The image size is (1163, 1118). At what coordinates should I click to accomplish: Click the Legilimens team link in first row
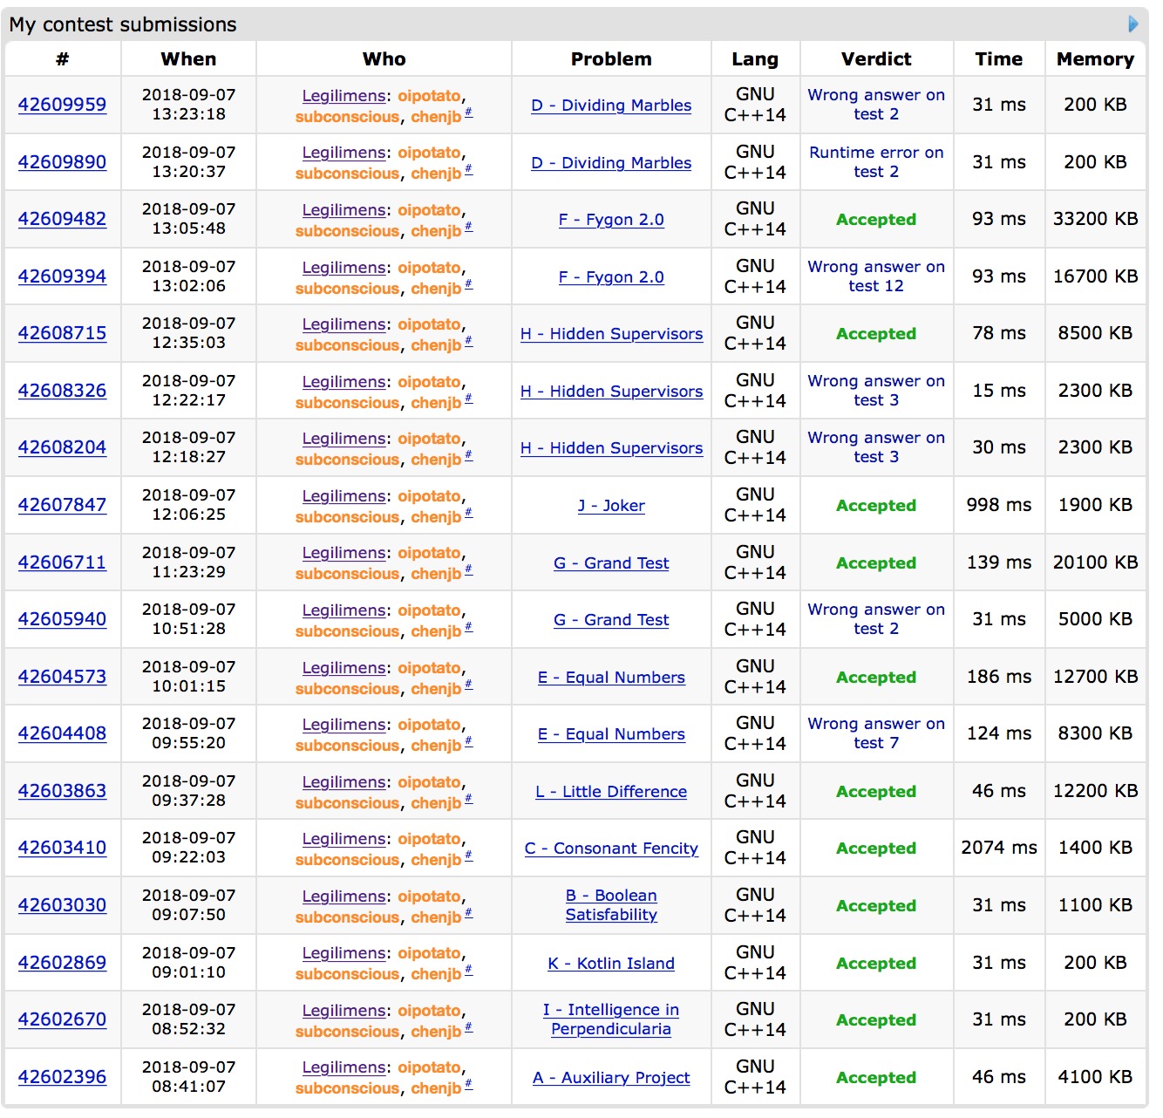coord(343,96)
